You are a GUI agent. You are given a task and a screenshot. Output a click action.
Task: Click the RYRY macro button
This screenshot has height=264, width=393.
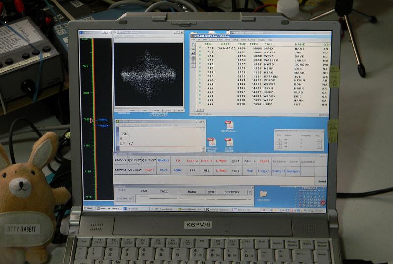point(235,171)
